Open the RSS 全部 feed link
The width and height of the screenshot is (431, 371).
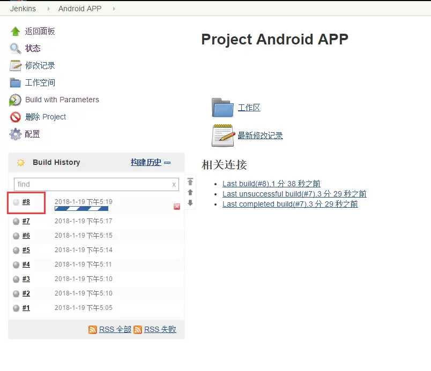115,329
